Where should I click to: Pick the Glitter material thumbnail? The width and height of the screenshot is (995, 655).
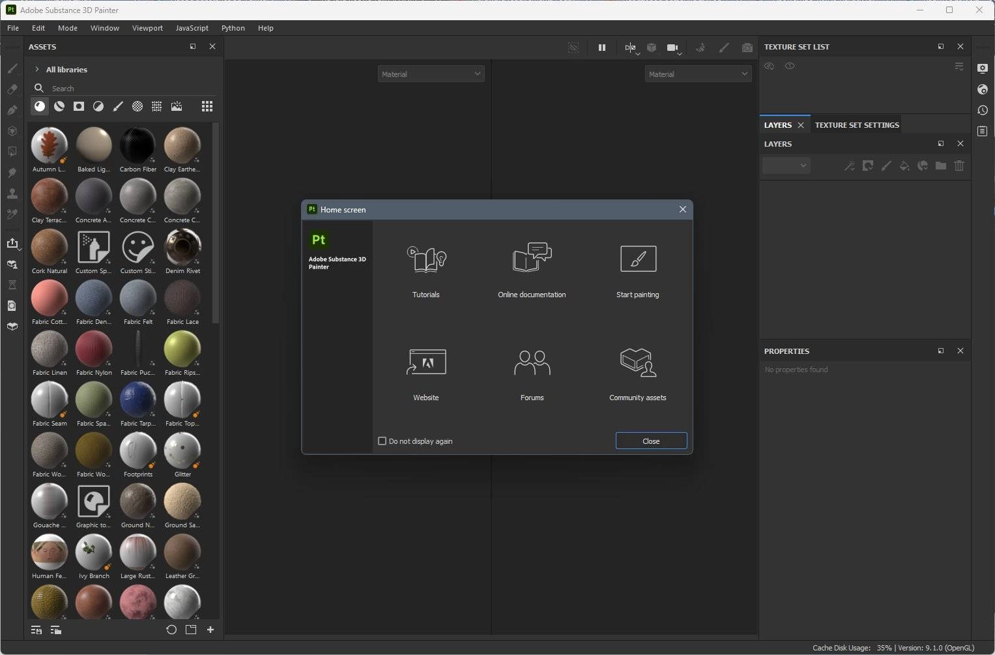tap(182, 450)
